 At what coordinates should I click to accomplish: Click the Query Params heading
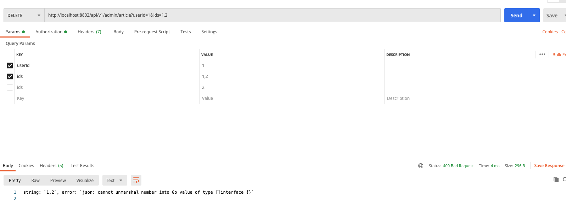[20, 43]
